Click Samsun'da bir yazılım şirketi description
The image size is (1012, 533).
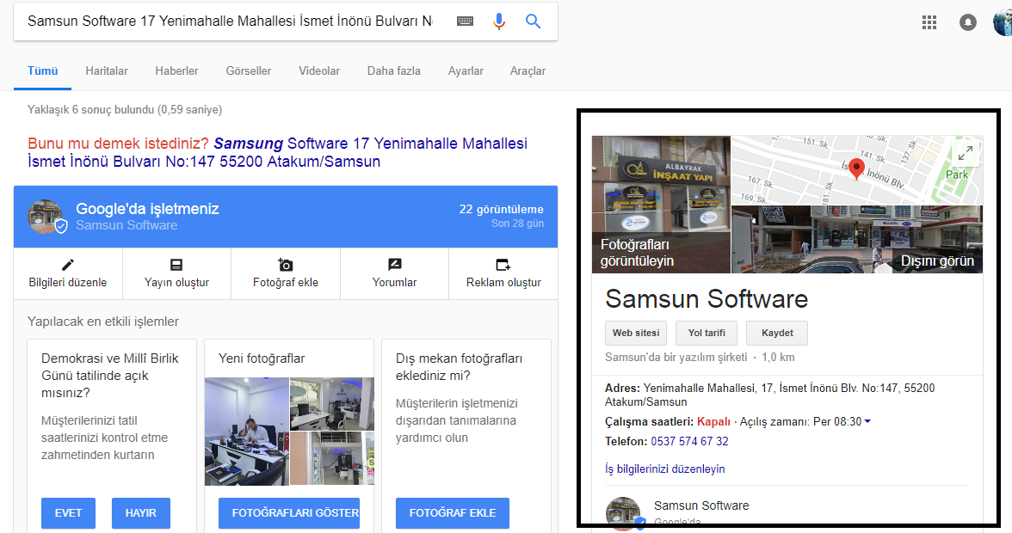[x=676, y=357]
